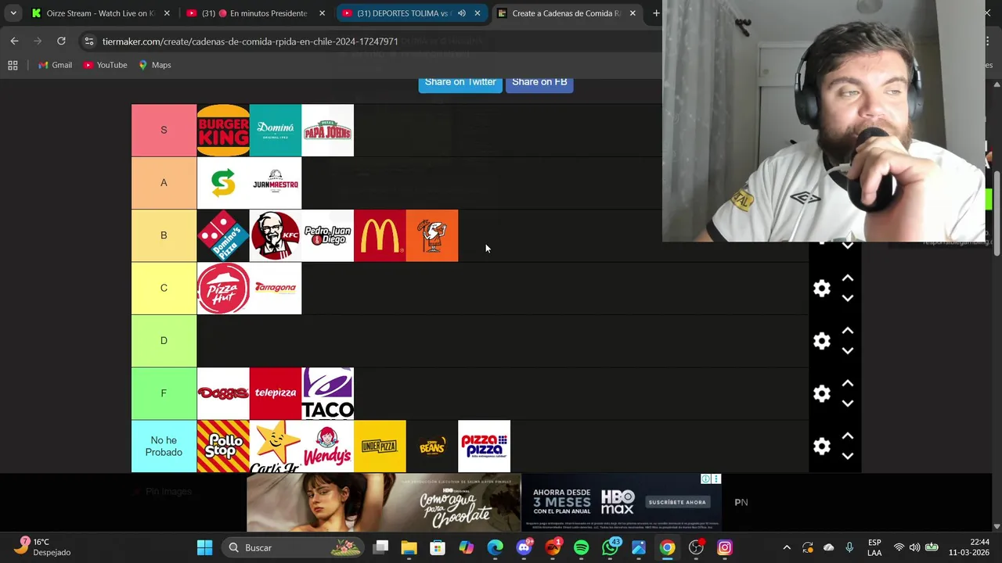Screen dimensions: 1002x563
Task: Click the F tier label
Action: point(164,393)
